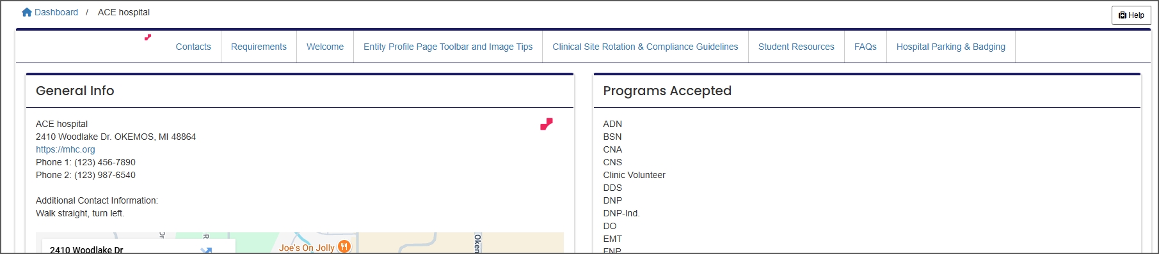This screenshot has height=254, width=1159.
Task: Click the ADN program entry
Action: coord(612,124)
